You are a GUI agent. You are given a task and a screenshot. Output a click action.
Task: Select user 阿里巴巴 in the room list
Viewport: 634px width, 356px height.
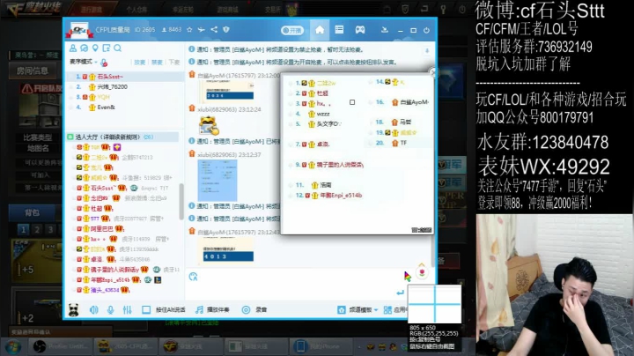(101, 228)
